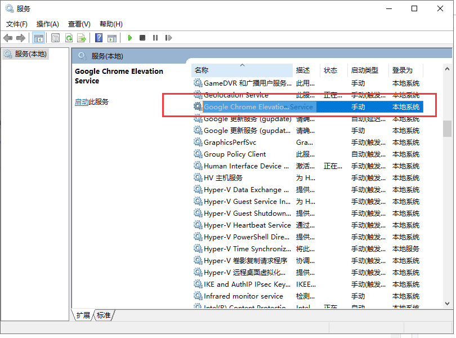Click the 自动(触发... startup type of Group Policy Client
456x338 pixels.
(369, 154)
